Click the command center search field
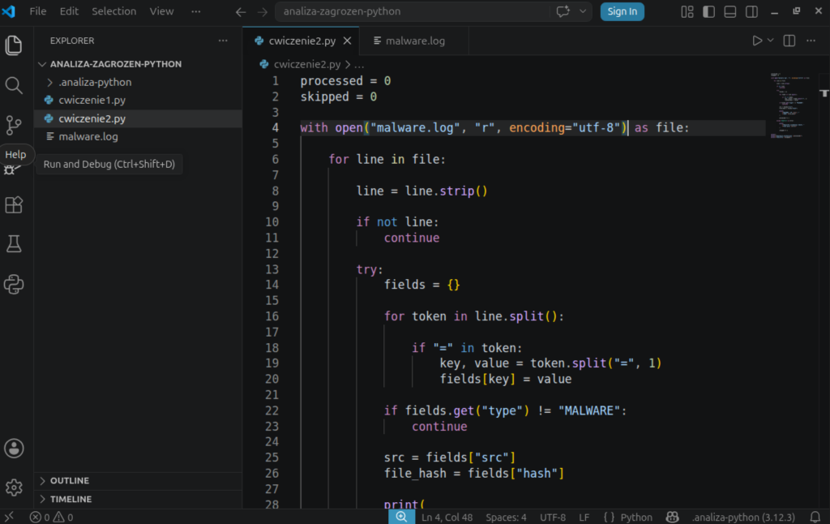Viewport: 830px width, 524px height. pyautogui.click(x=413, y=11)
